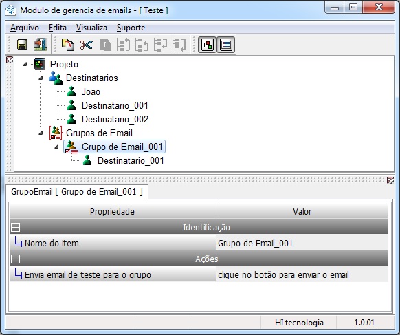Viewport: 400px width, 335px height.
Task: Click the second greyed move-item tree icon
Action: click(x=142, y=45)
